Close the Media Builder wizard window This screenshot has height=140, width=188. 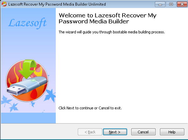click(182, 4)
